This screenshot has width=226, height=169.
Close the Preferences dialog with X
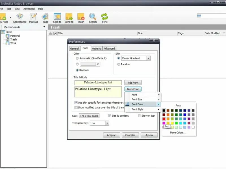tap(154, 40)
